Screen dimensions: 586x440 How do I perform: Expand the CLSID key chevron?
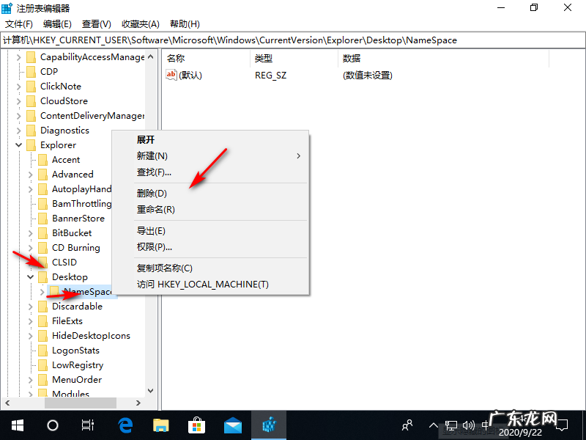[31, 262]
